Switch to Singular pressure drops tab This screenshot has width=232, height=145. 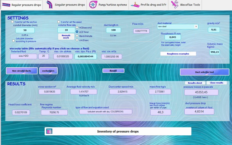tap(65, 5)
